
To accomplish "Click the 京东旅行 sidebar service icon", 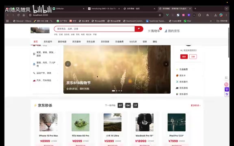I will pos(177,82).
